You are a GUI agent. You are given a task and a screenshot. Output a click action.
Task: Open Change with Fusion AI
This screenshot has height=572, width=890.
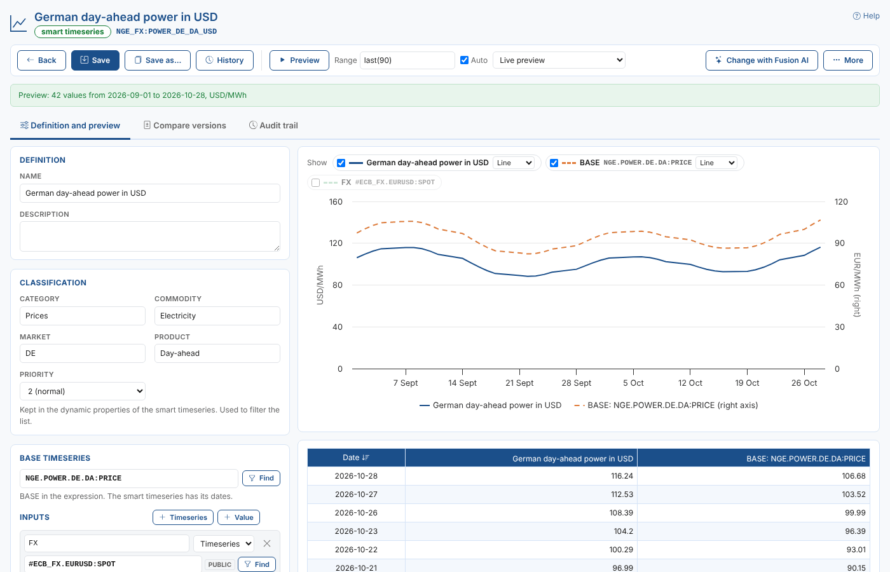762,60
